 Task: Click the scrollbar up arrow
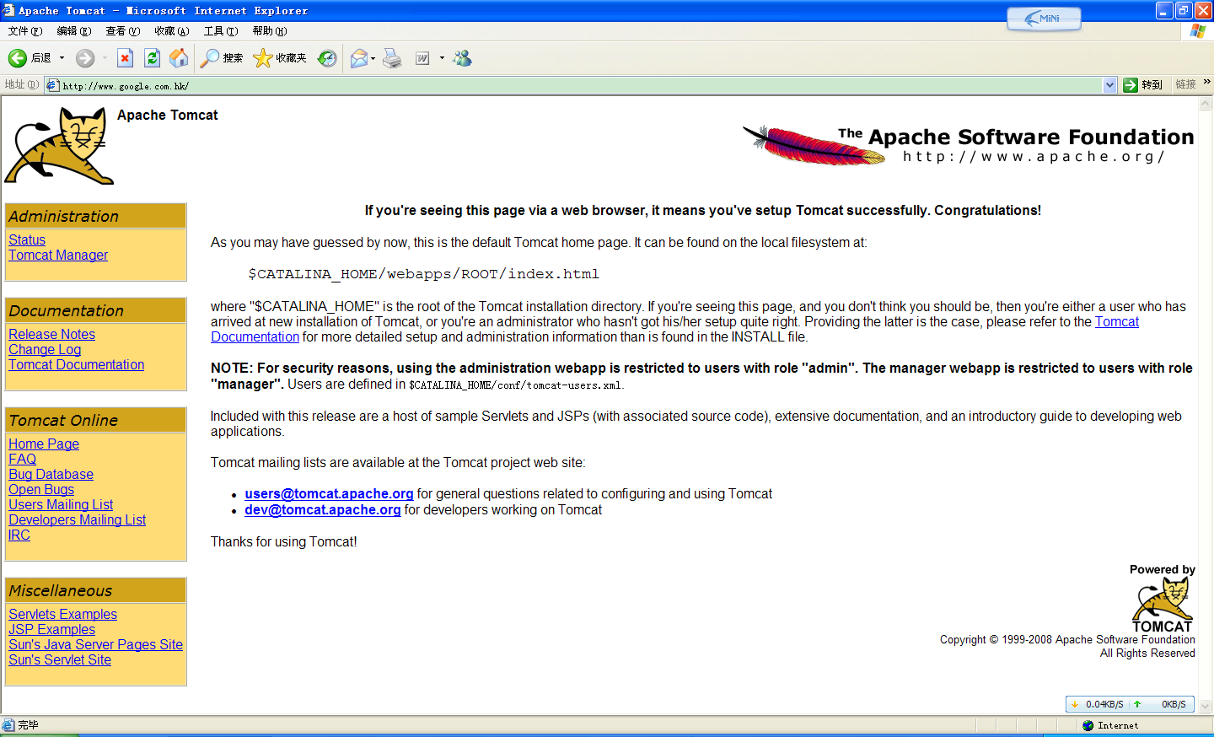click(1206, 104)
